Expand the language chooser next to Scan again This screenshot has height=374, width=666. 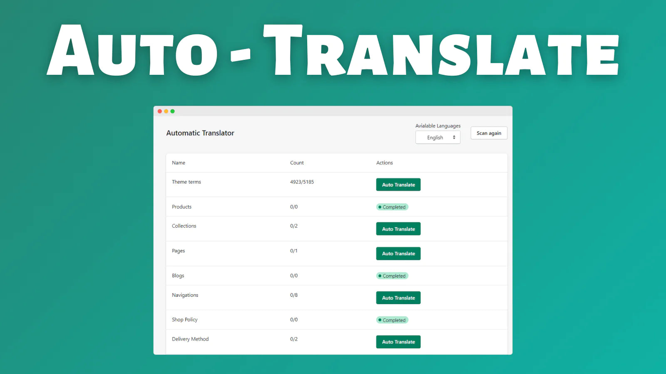pyautogui.click(x=437, y=137)
